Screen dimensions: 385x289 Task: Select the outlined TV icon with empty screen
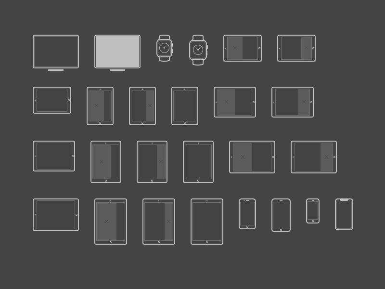pos(56,53)
